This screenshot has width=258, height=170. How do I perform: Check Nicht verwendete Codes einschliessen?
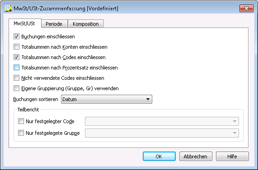coord(16,78)
